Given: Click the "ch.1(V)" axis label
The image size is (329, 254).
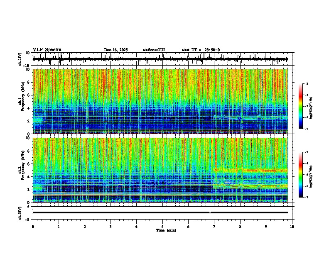Looking at the screenshot, I should tap(20, 59).
